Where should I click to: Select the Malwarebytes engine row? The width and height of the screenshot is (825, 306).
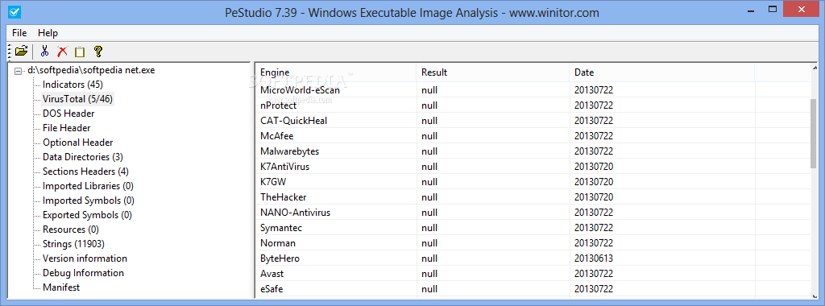point(533,151)
